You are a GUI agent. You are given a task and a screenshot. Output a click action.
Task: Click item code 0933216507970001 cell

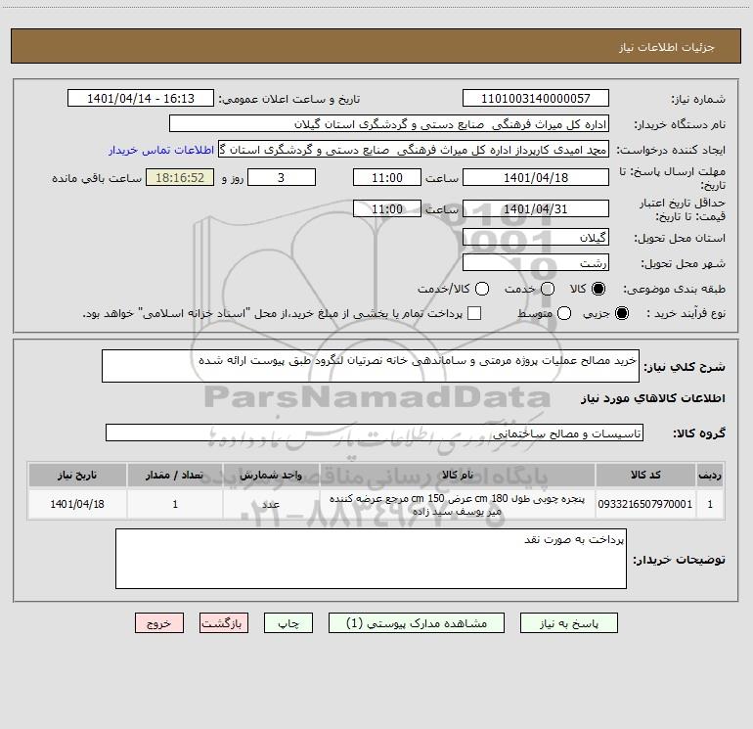[x=645, y=504]
